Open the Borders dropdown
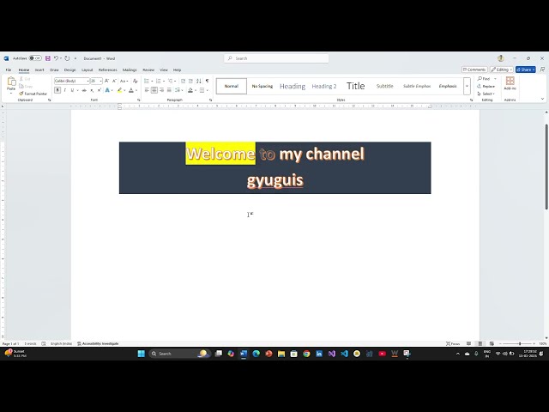 click(x=208, y=90)
